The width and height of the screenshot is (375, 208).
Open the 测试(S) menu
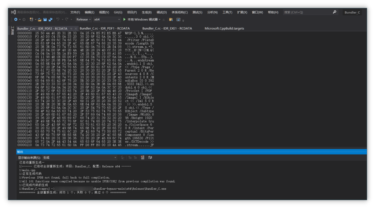click(x=197, y=12)
